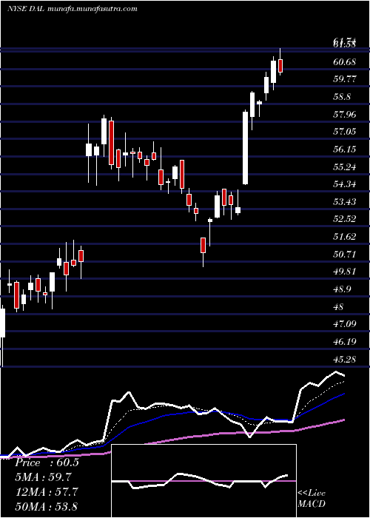Click the 51.62 price level label
The image size is (370, 518).
click(x=345, y=237)
